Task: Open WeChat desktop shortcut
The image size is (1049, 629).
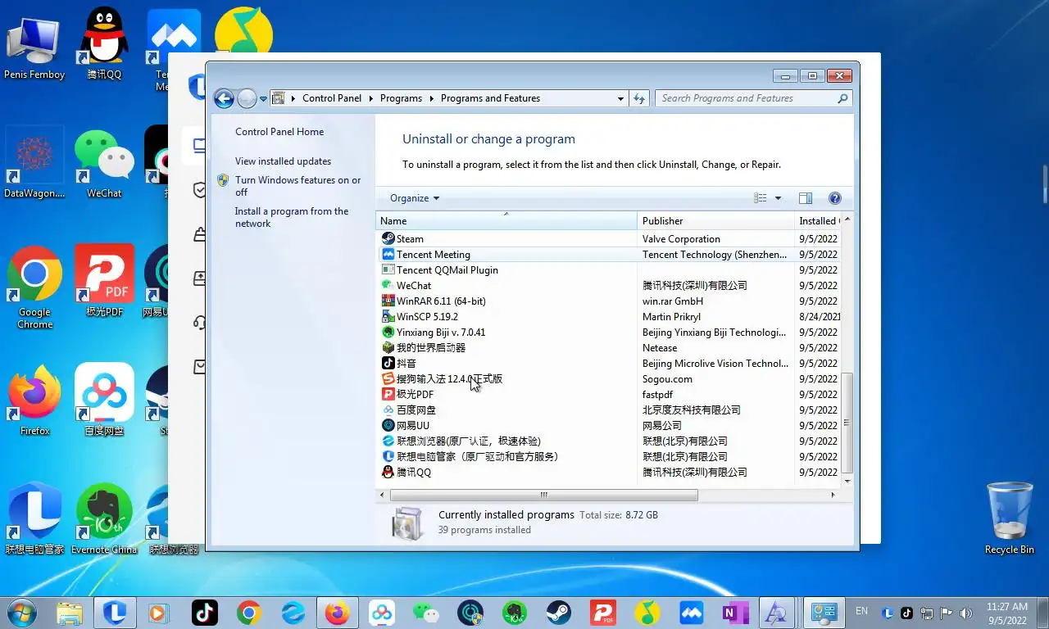Action: pyautogui.click(x=104, y=164)
